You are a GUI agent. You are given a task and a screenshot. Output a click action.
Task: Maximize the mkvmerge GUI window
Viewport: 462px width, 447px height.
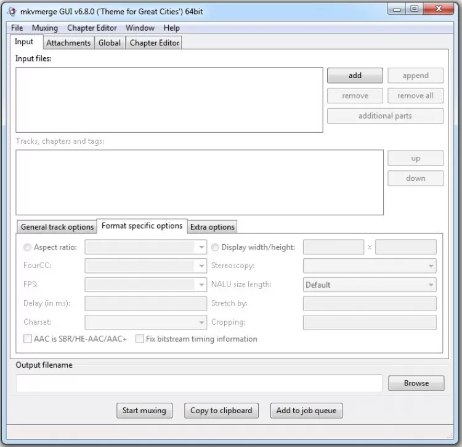pyautogui.click(x=415, y=9)
